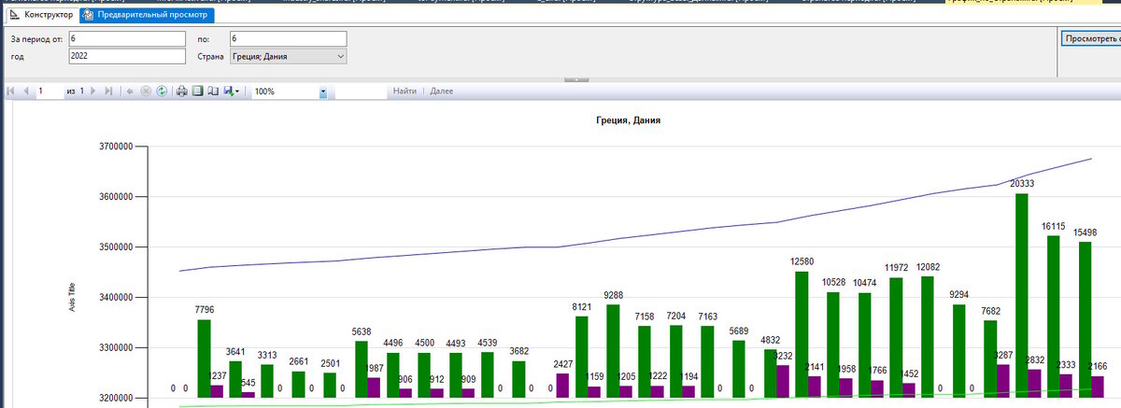Go to next report page
This screenshot has height=408, width=1121.
92,91
